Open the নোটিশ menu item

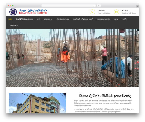tap(125, 19)
